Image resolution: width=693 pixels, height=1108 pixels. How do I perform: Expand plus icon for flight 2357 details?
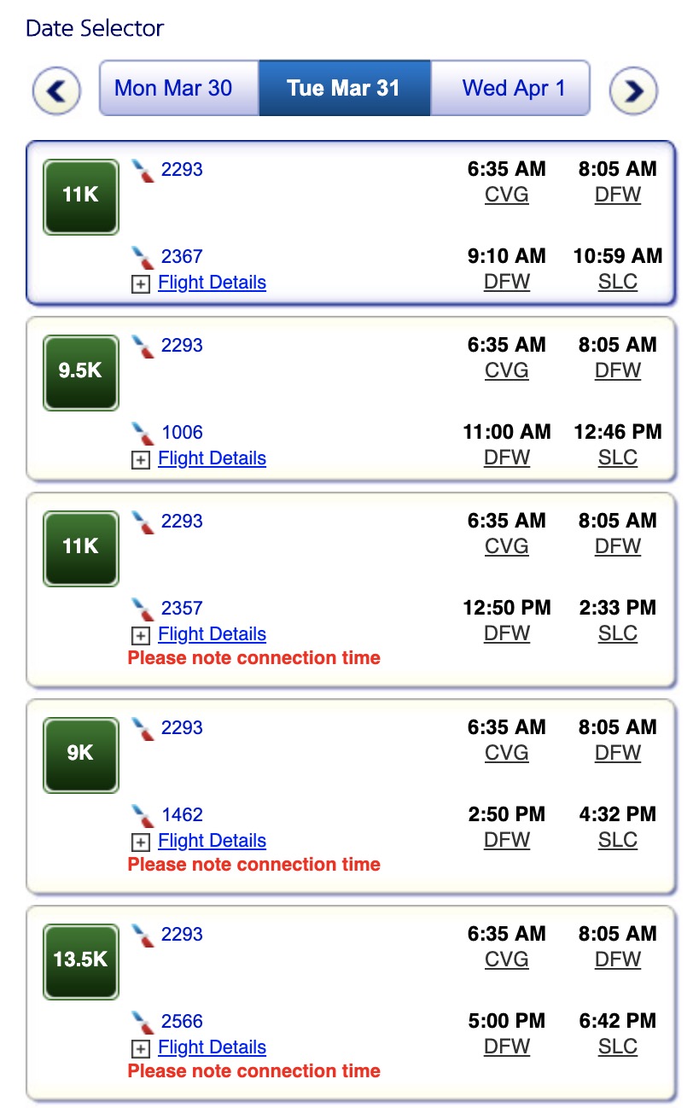click(141, 636)
